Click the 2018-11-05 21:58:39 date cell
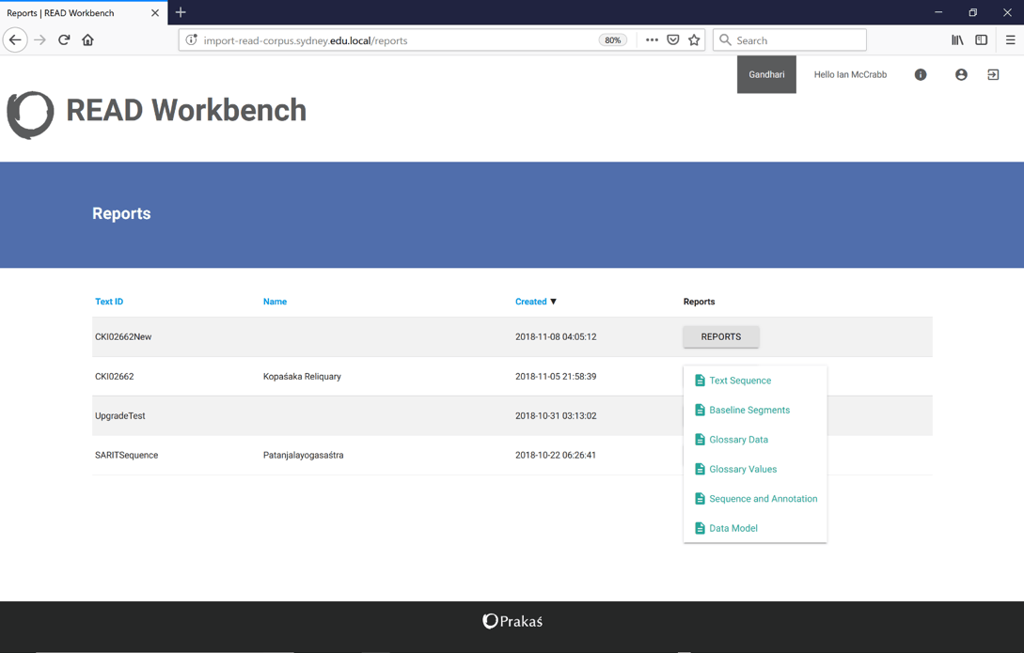The image size is (1024, 653). pos(556,377)
